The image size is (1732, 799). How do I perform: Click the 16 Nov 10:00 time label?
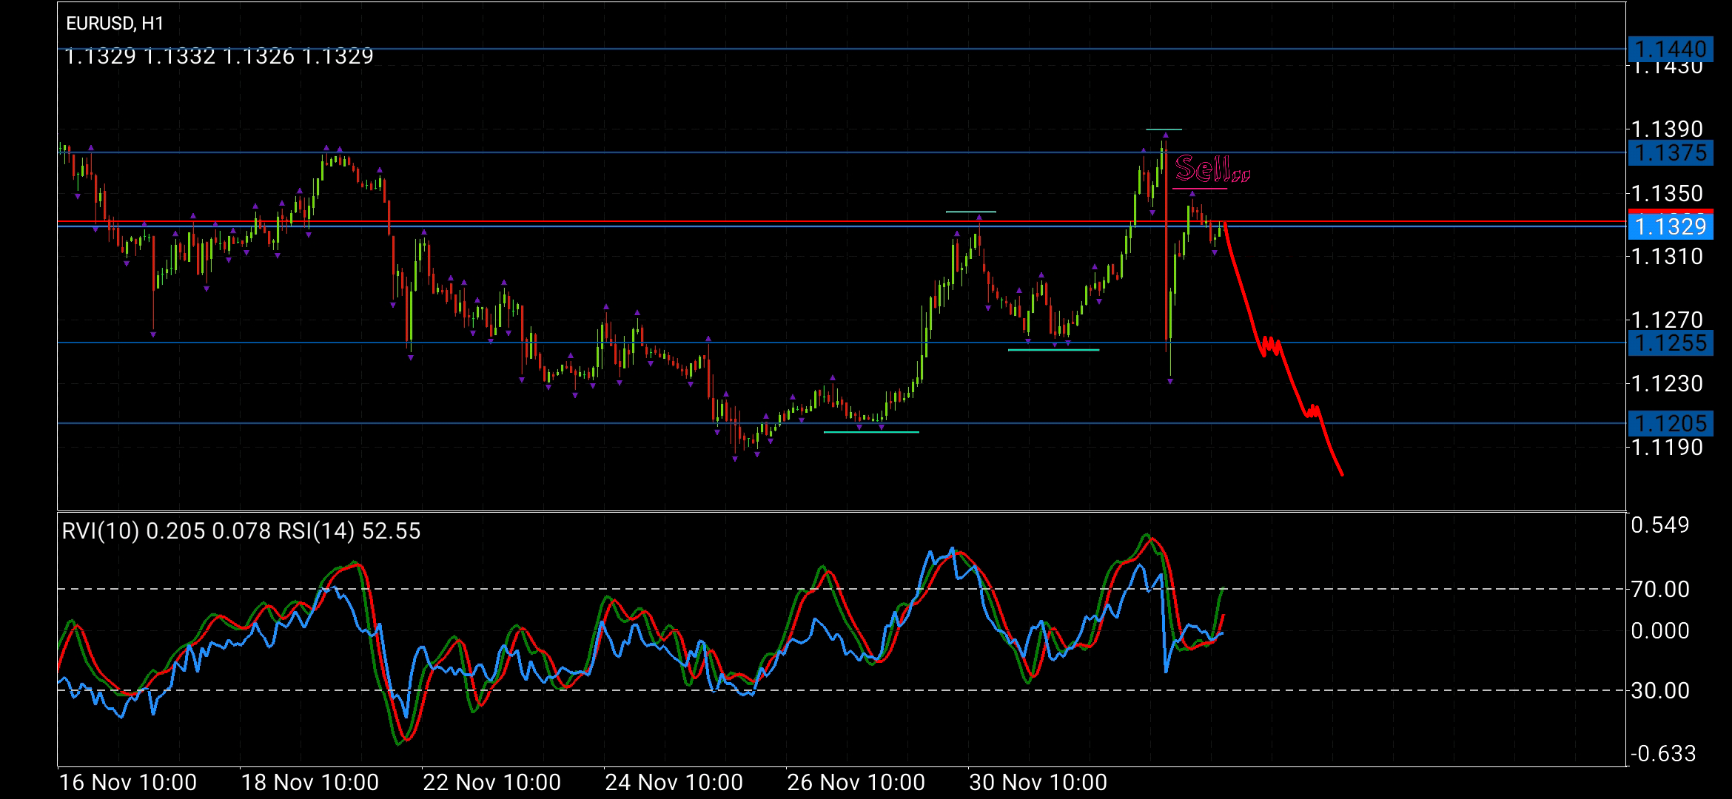click(x=127, y=783)
